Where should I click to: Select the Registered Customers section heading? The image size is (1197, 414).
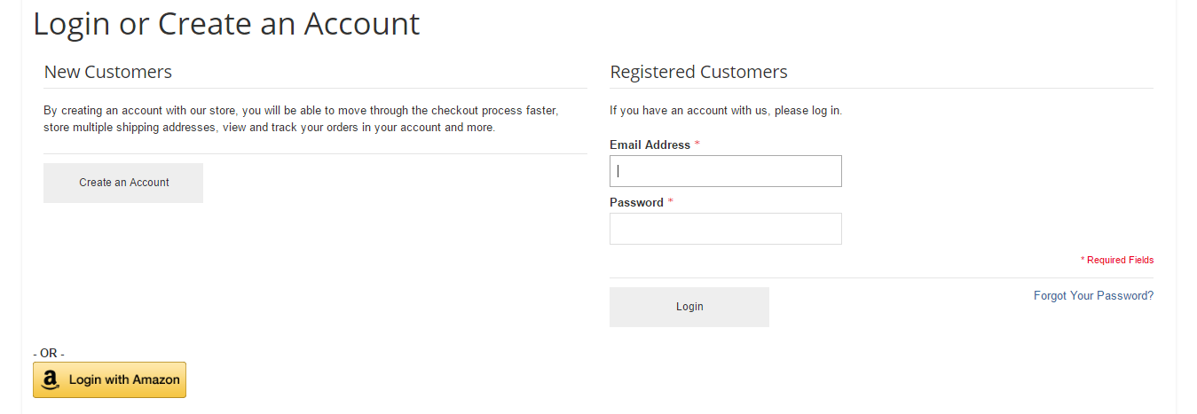coord(698,72)
